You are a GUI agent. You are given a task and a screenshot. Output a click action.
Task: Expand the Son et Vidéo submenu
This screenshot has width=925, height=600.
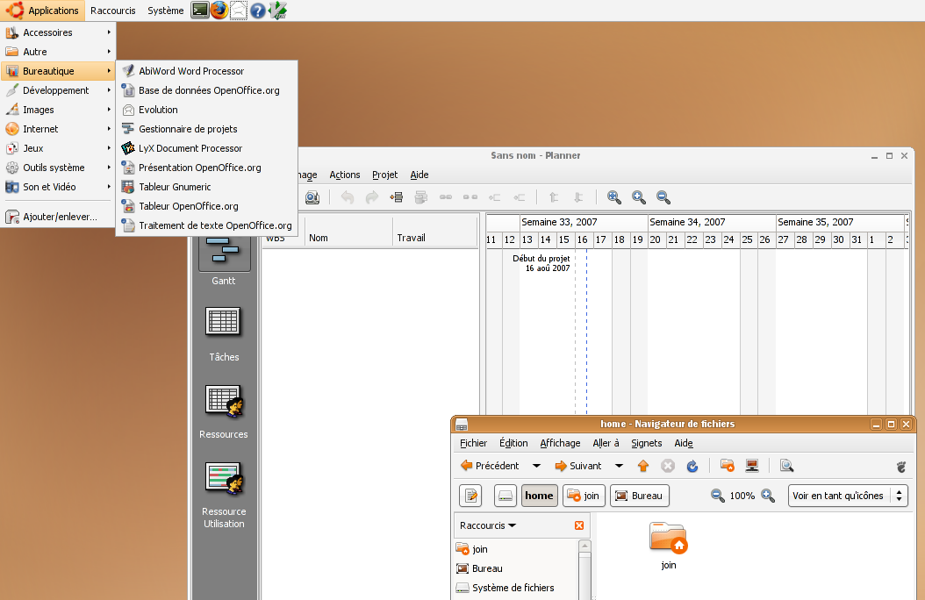[59, 187]
